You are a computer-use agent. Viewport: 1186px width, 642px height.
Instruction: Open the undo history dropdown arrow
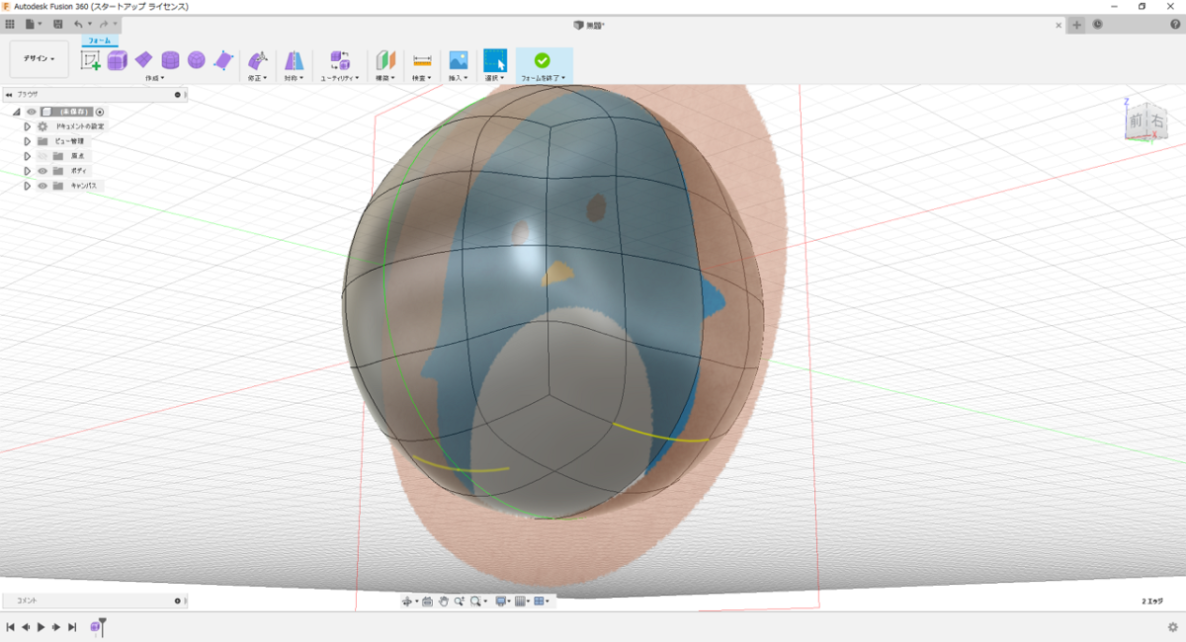pos(90,24)
